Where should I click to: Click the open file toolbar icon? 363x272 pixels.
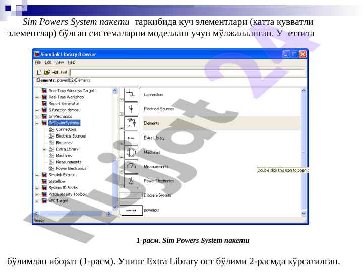(x=47, y=72)
